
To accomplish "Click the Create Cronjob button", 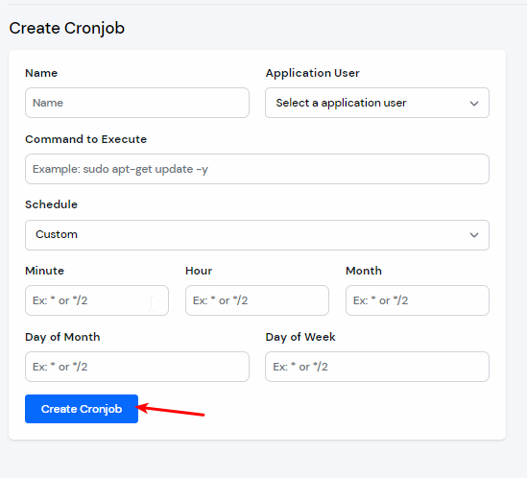I will point(82,409).
